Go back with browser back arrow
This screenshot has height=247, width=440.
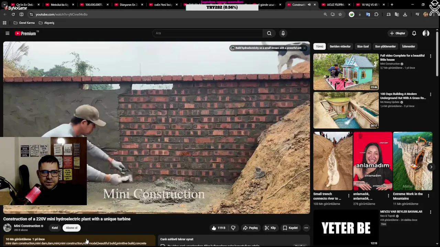pyautogui.click(x=5, y=14)
